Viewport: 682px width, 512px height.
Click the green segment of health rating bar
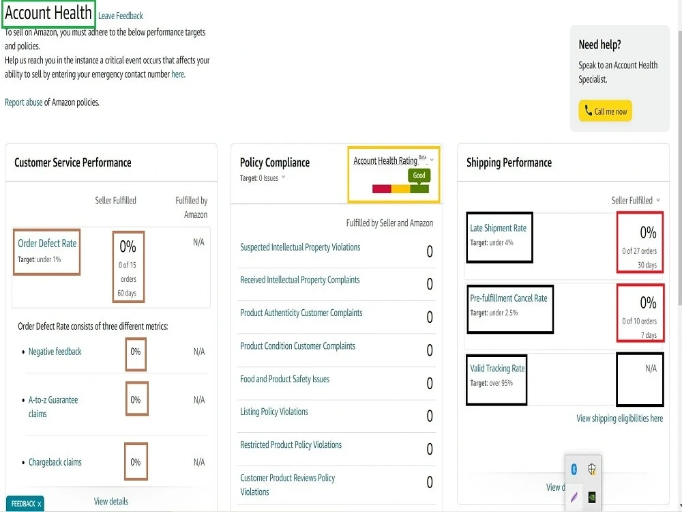pyautogui.click(x=419, y=189)
